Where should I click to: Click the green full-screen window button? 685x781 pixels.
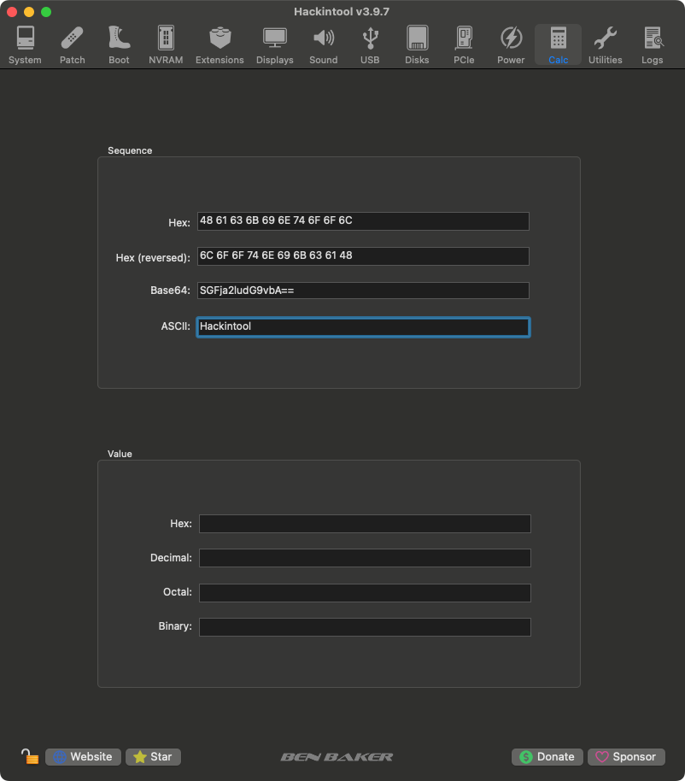[x=46, y=12]
